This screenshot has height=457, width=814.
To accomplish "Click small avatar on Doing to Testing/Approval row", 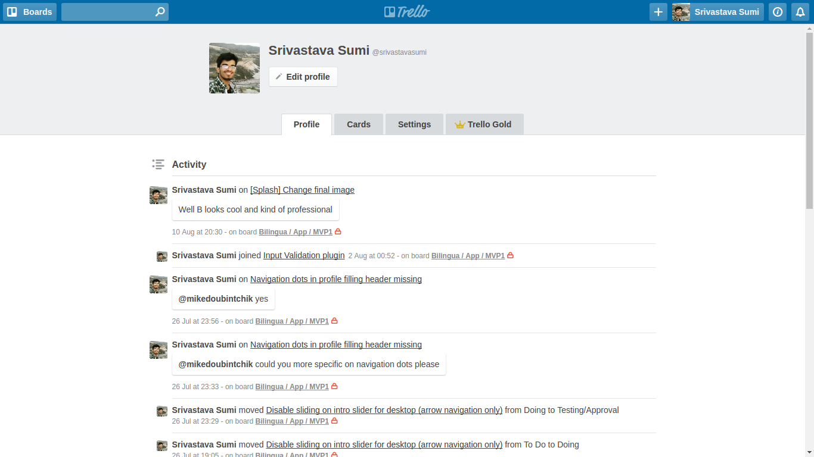I will (x=162, y=411).
